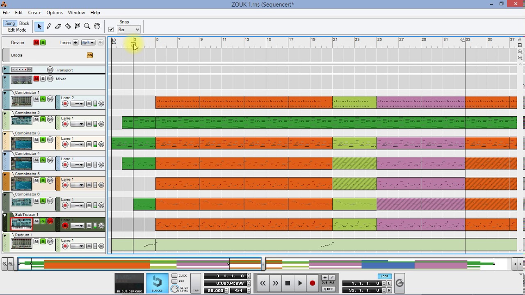Select the Mute tool
This screenshot has height=295, width=525.
click(78, 26)
